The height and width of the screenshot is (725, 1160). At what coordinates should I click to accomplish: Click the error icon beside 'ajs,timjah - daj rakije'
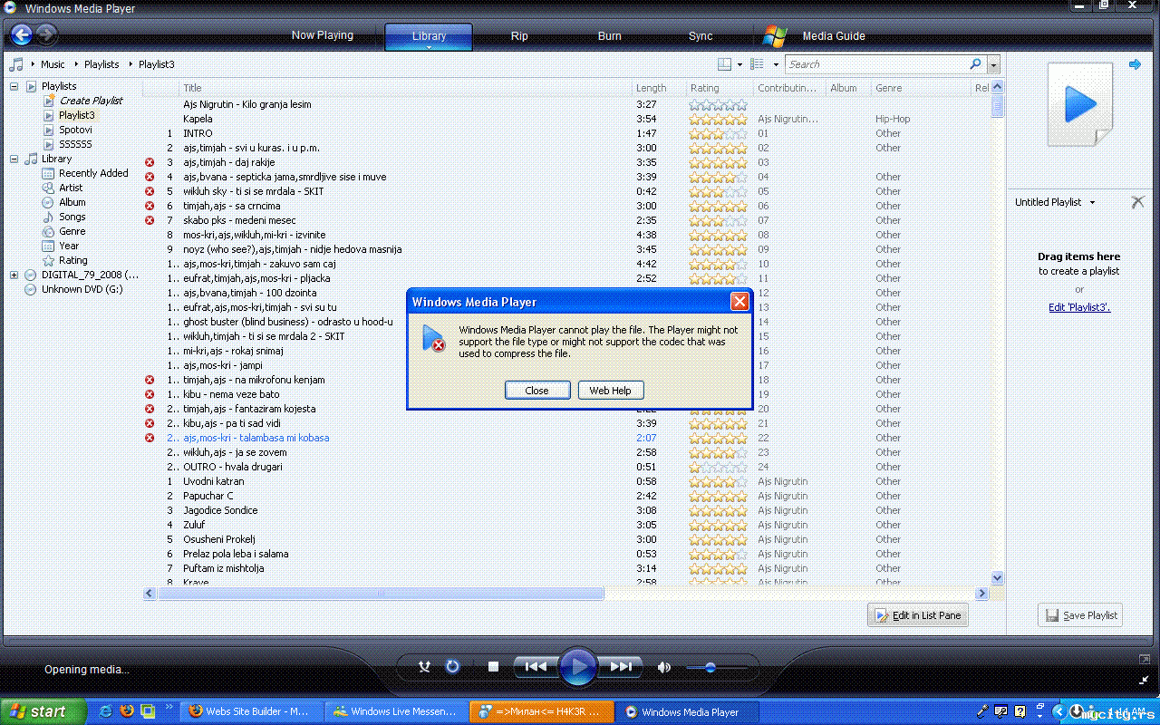150,162
